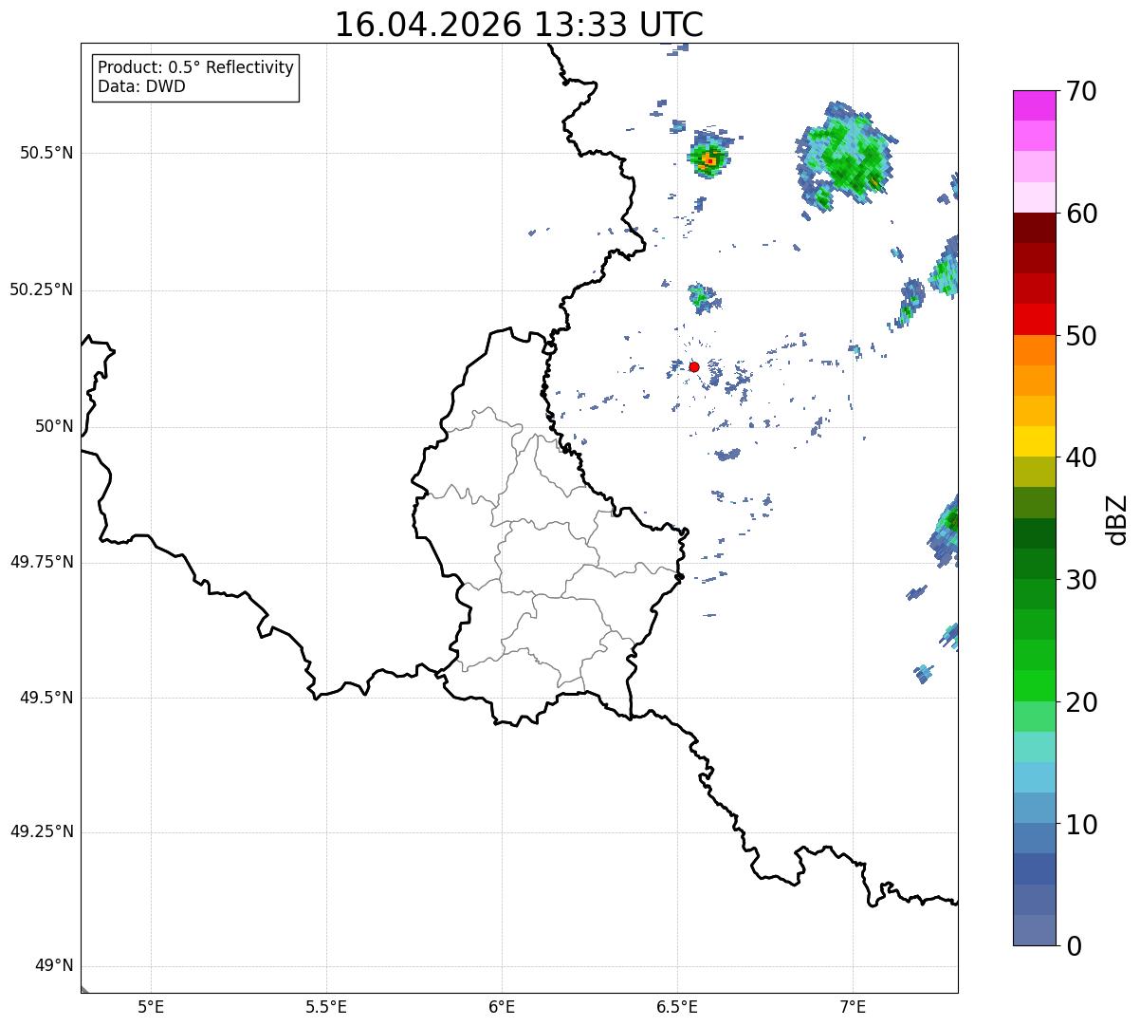Select the Product: 0.5° Reflectivity info box

(x=195, y=78)
